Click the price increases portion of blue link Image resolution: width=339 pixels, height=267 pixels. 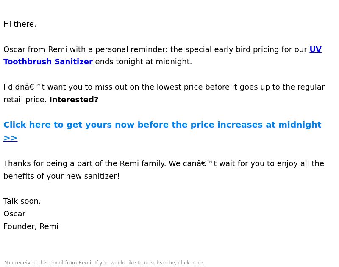[227, 125]
